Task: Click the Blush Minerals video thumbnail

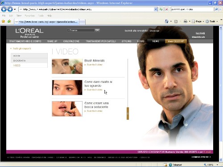Action: pyautogui.click(x=67, y=66)
